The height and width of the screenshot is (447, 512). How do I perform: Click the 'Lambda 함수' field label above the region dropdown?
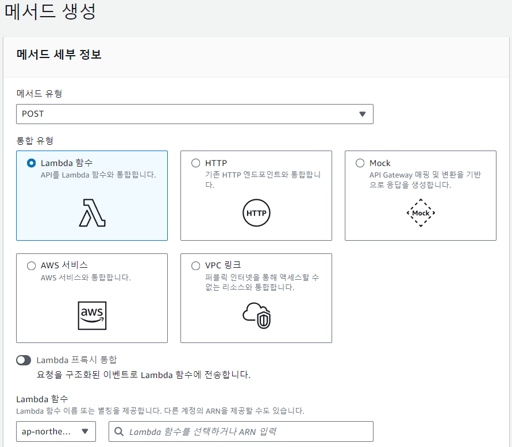click(x=42, y=399)
